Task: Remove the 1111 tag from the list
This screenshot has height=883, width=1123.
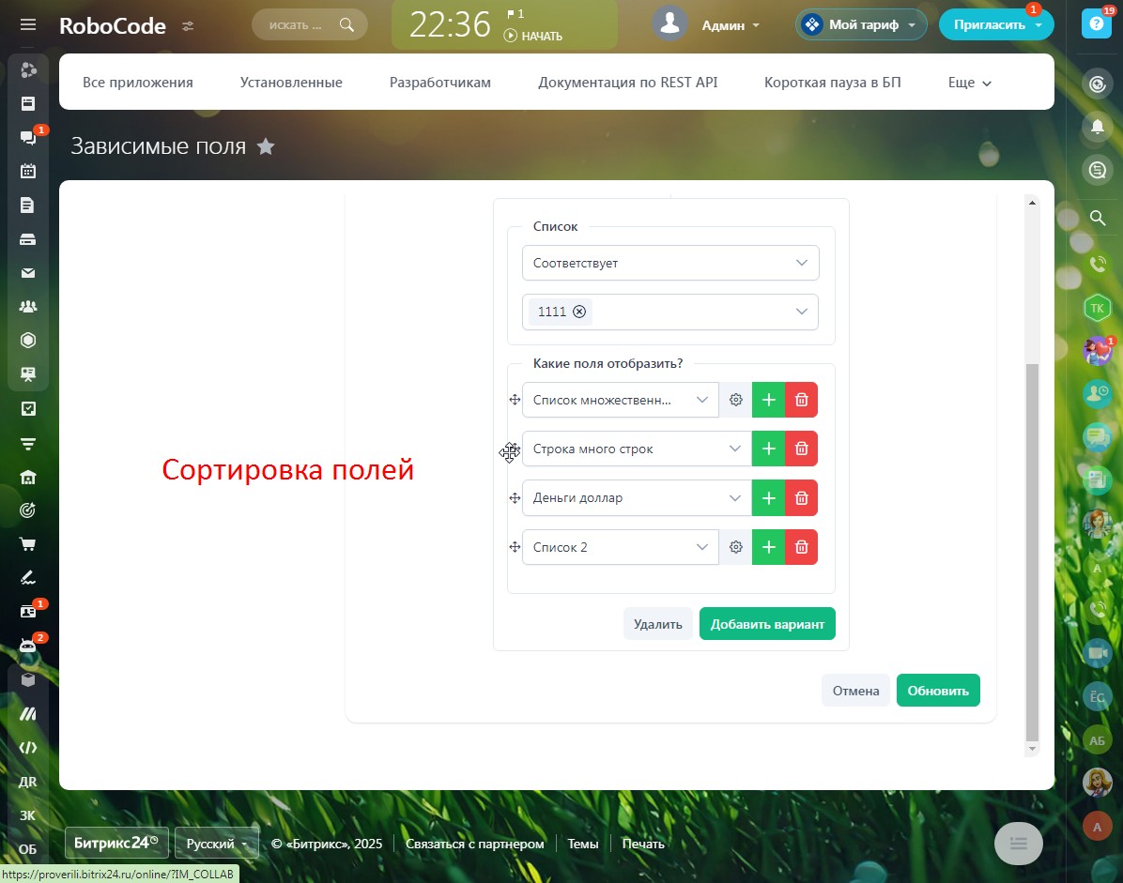Action: pyautogui.click(x=579, y=312)
